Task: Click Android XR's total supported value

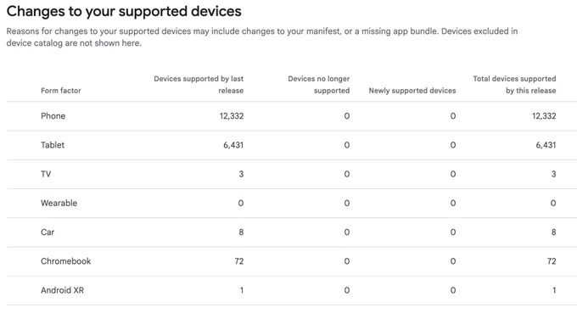Action: point(554,290)
